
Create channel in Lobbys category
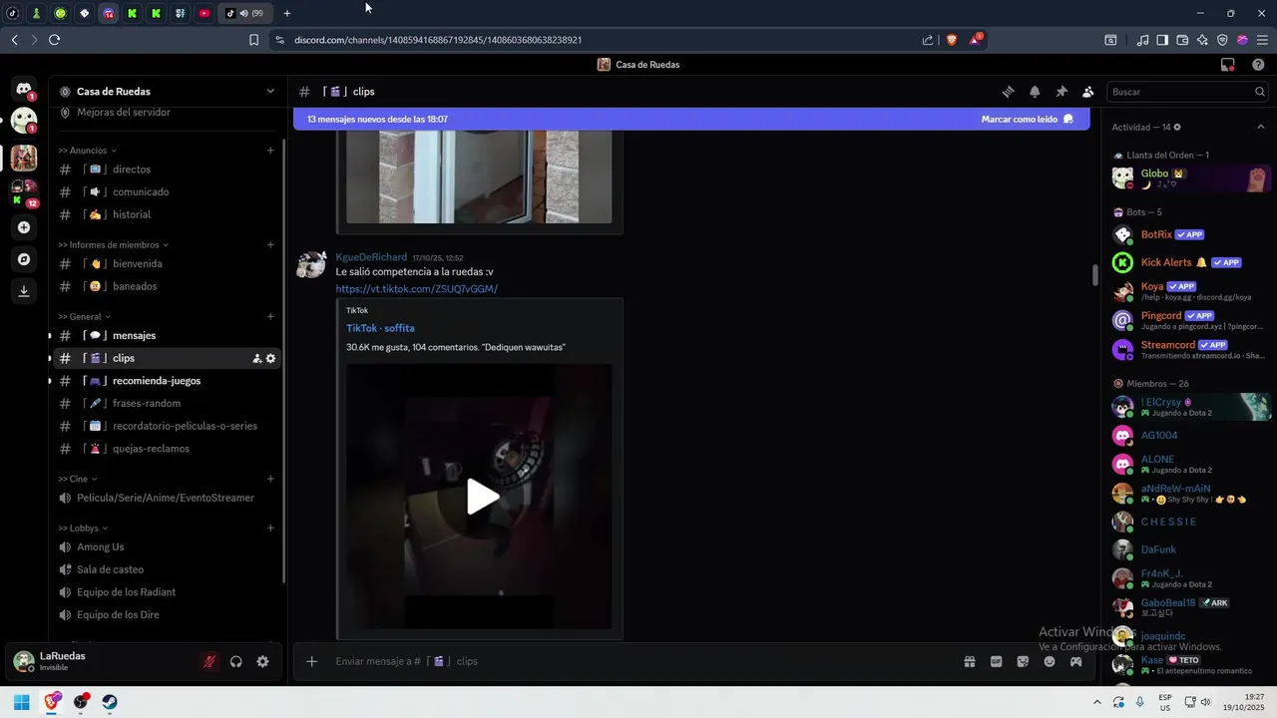(270, 529)
